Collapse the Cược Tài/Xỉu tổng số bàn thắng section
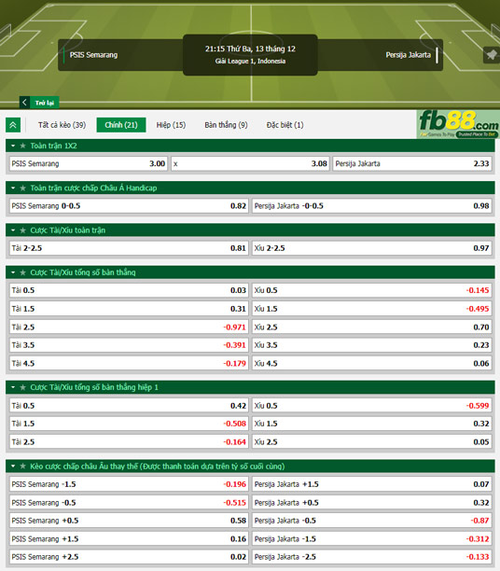 13,272
